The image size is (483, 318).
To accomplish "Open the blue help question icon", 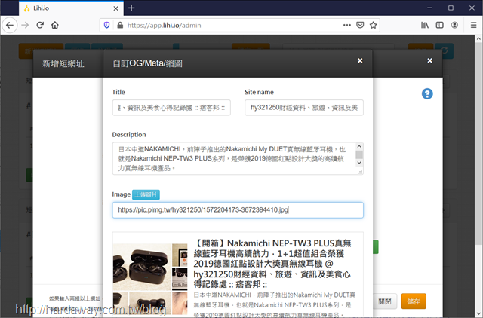I will [x=427, y=93].
